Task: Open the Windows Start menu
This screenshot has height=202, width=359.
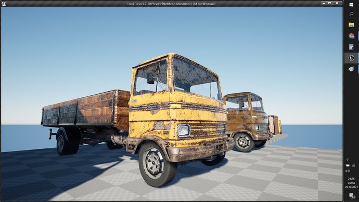Action: [351, 5]
